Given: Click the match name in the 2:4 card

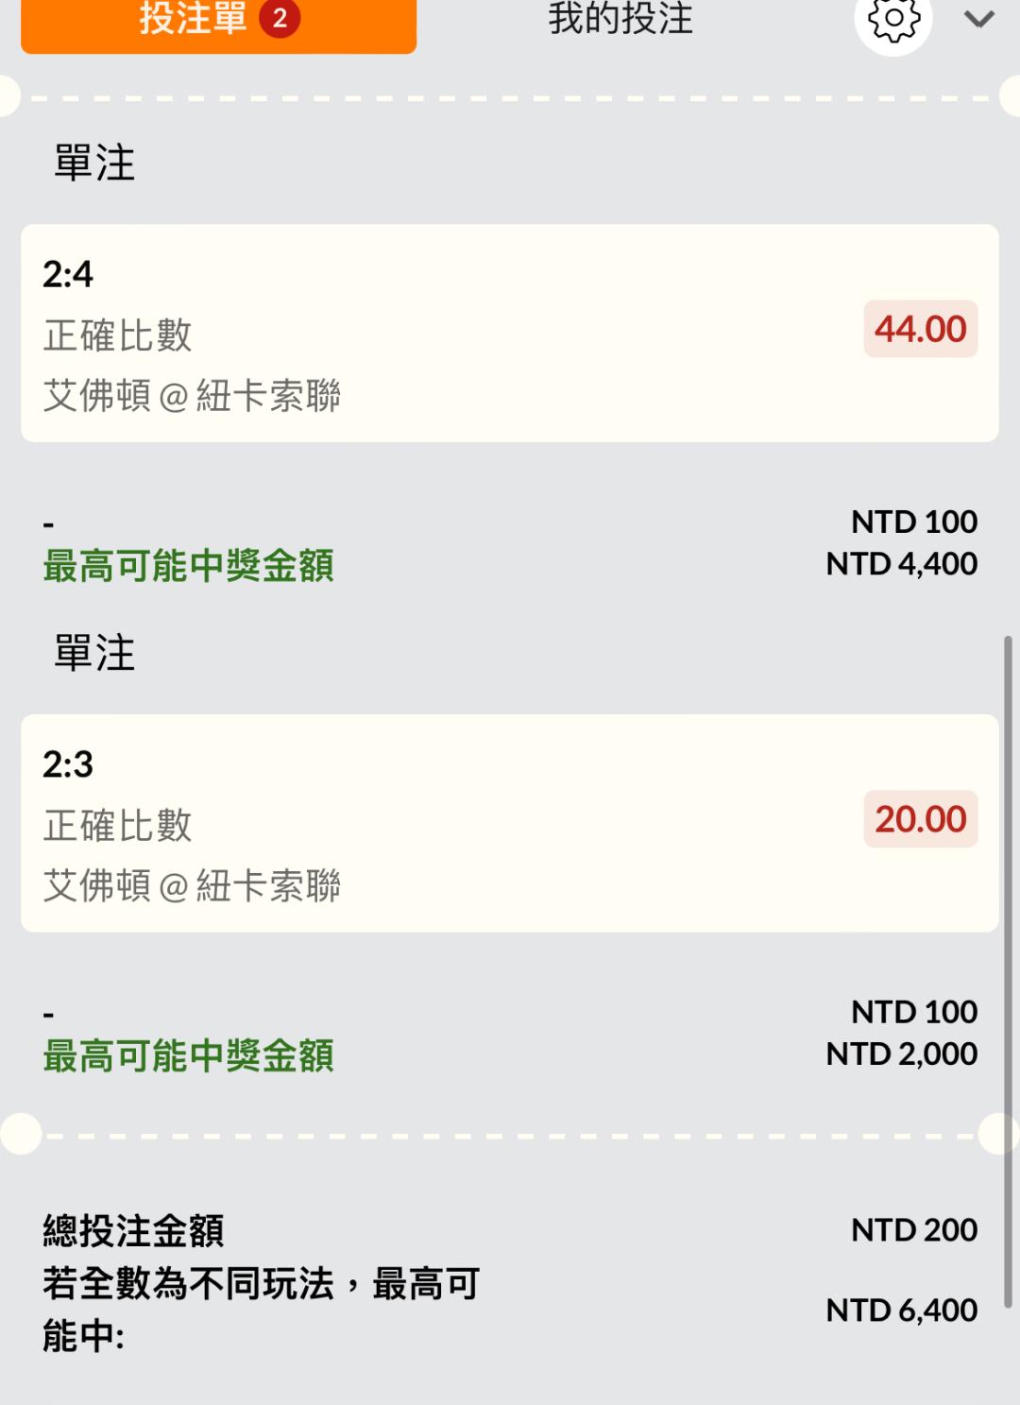Looking at the screenshot, I should pos(192,396).
